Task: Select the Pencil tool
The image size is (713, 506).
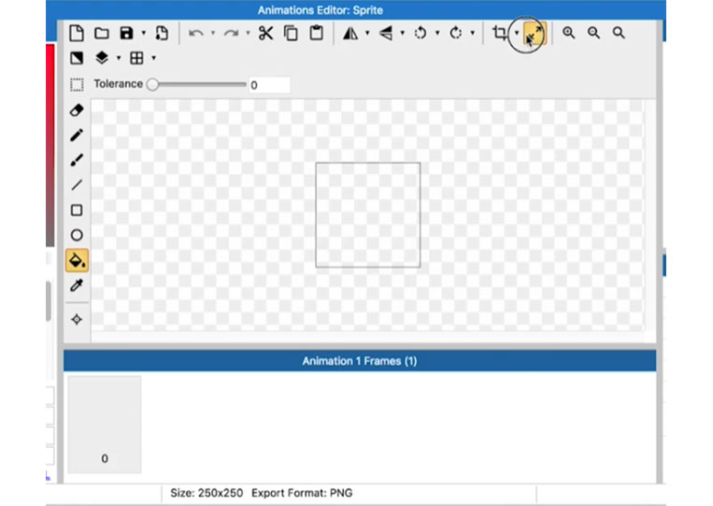Action: coord(77,135)
